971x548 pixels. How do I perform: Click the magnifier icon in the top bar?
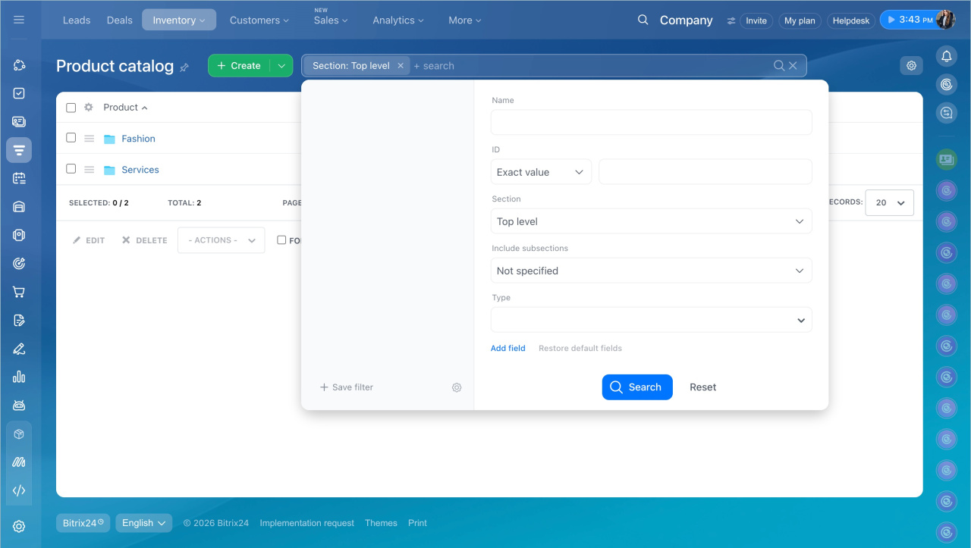coord(643,20)
